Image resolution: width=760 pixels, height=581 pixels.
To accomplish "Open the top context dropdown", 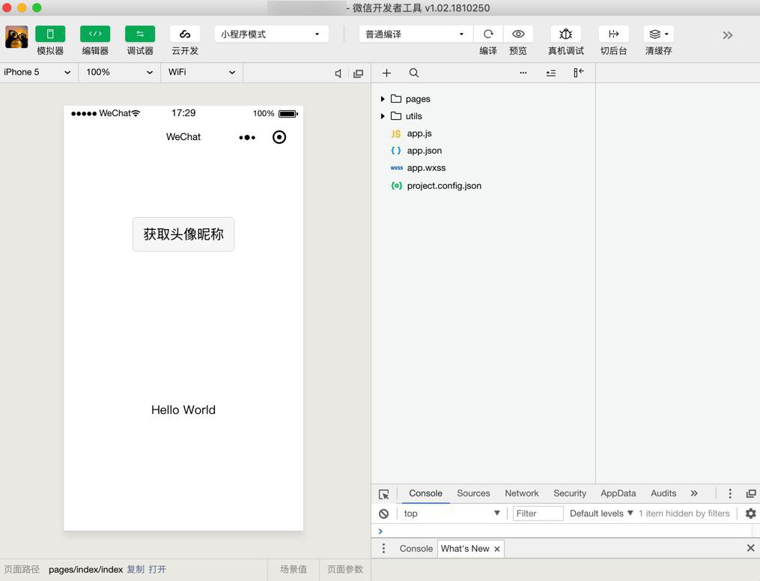I will 452,514.
